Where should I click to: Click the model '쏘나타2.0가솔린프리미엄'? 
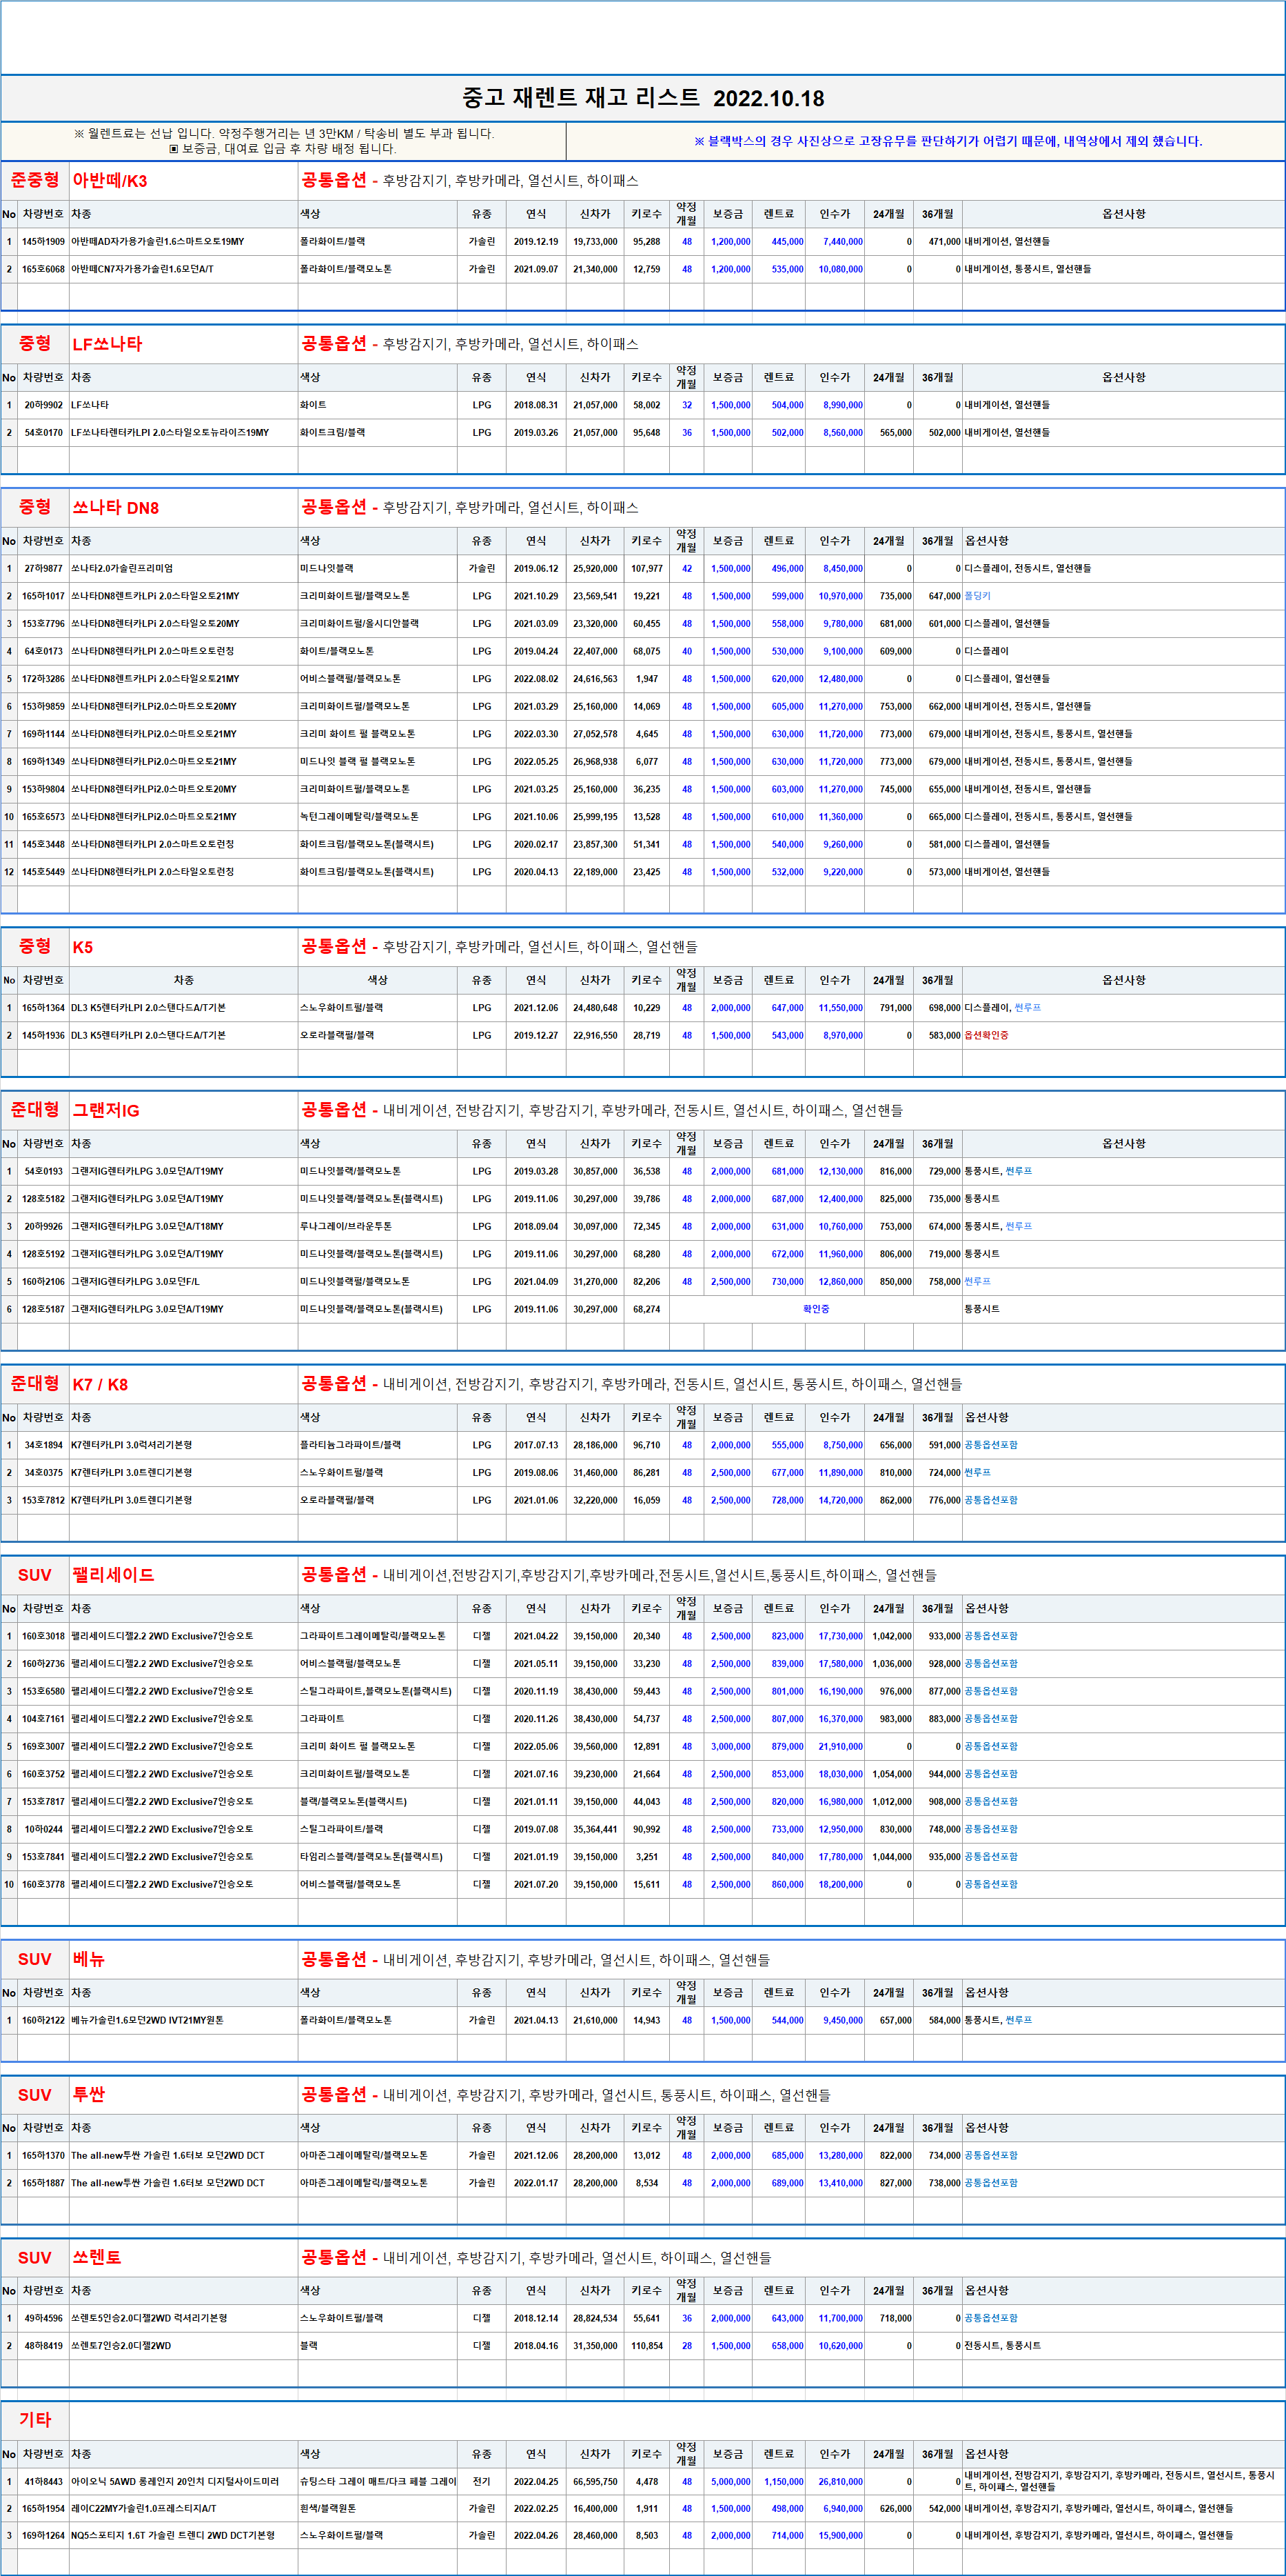(x=122, y=568)
